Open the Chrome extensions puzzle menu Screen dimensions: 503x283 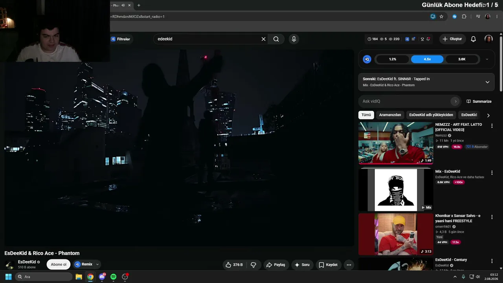pos(464,17)
